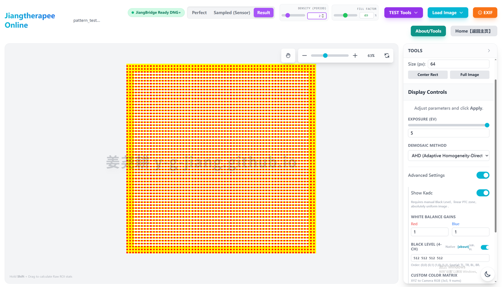502x287 pixels.
Task: Switch to the Result view tab
Action: [264, 12]
